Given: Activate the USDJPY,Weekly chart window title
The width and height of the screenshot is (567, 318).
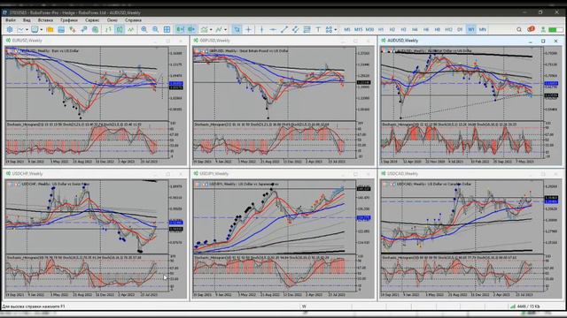Looking at the screenshot, I should pyautogui.click(x=214, y=174).
